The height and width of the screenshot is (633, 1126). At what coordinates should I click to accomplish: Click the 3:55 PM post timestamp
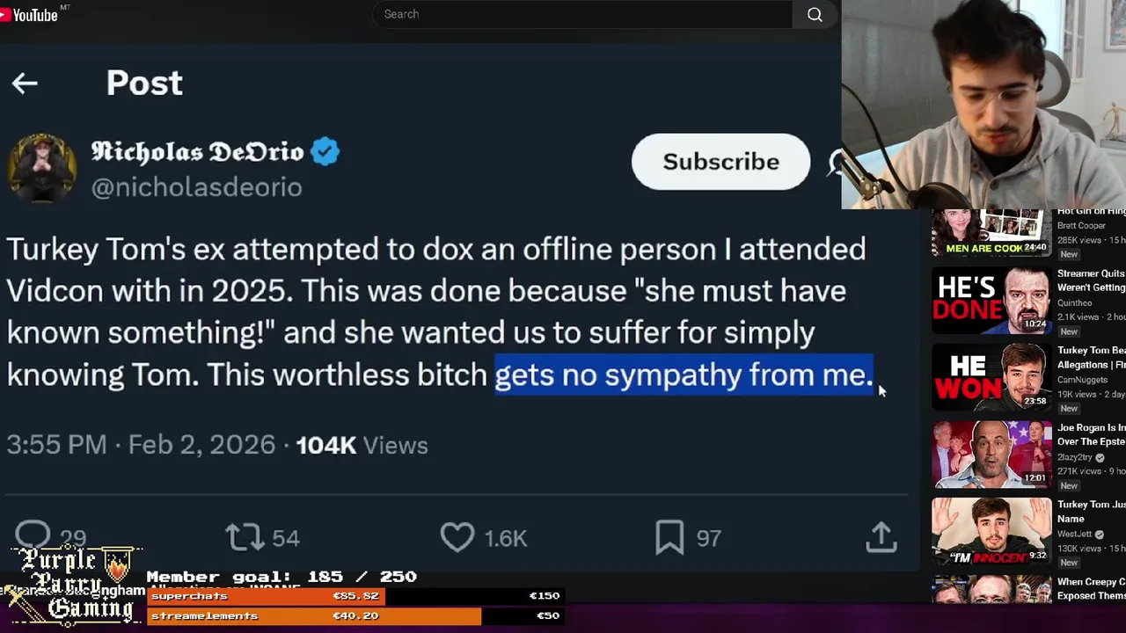click(x=56, y=445)
